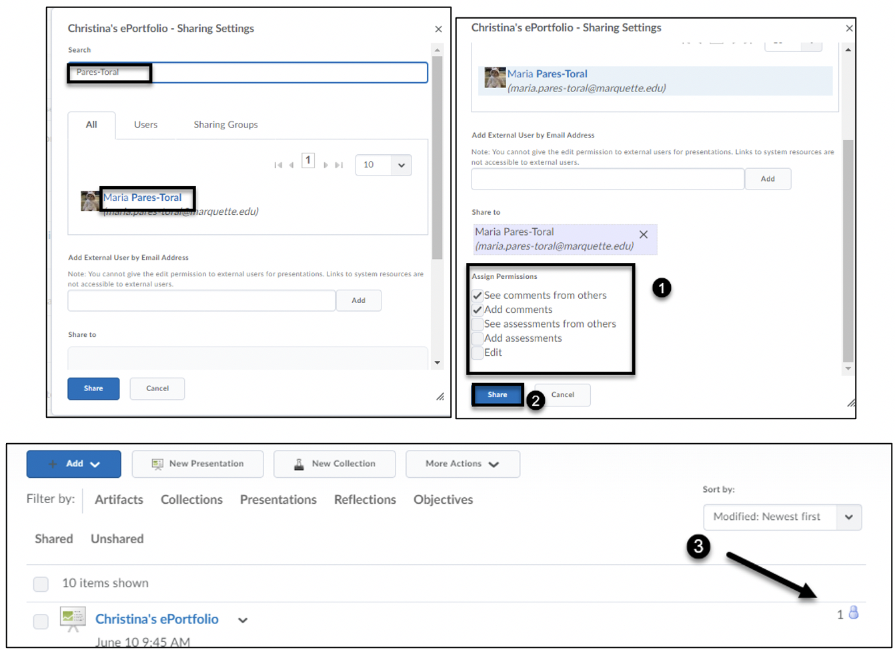Click the first page pagination arrow icon

pos(278,165)
